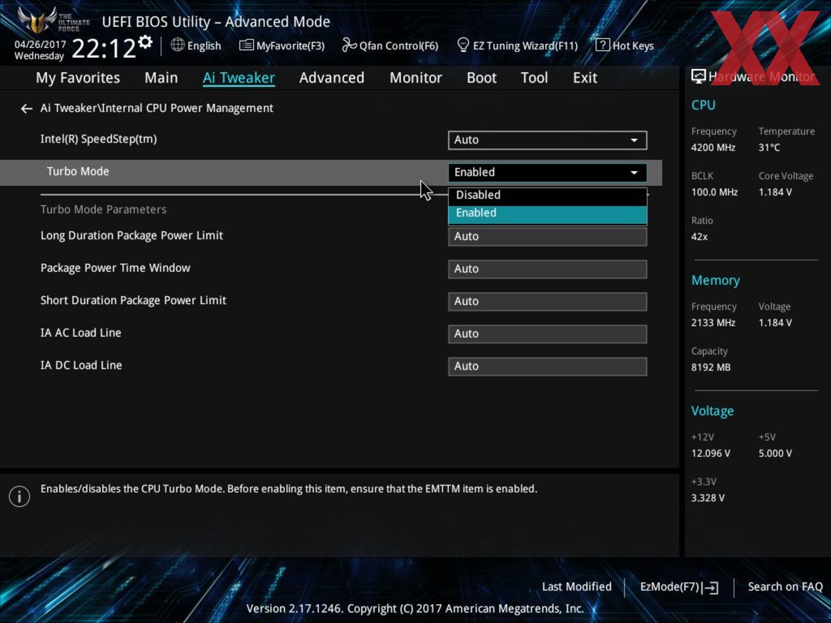
Task: Open the Boot tab
Action: 481,78
